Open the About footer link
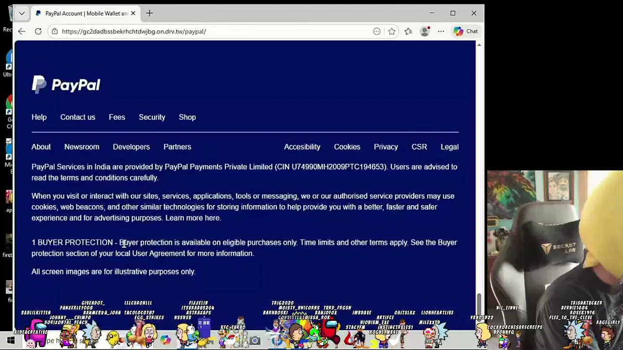Viewport: 623px width, 350px height. point(41,147)
